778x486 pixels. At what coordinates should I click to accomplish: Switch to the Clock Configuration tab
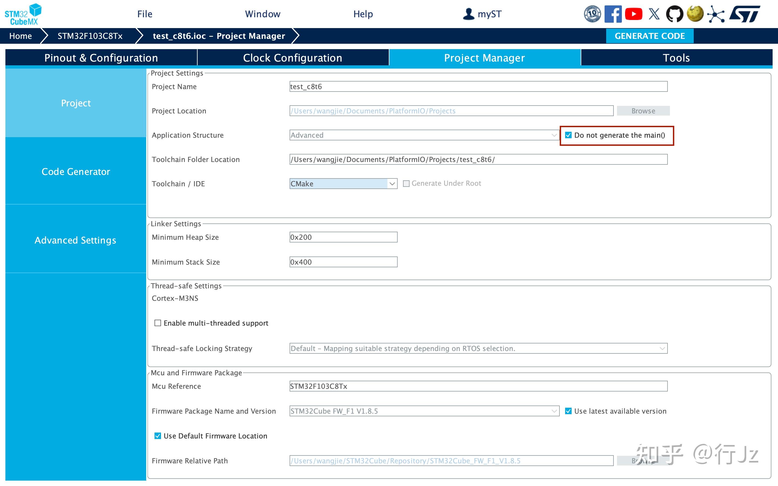click(x=293, y=58)
